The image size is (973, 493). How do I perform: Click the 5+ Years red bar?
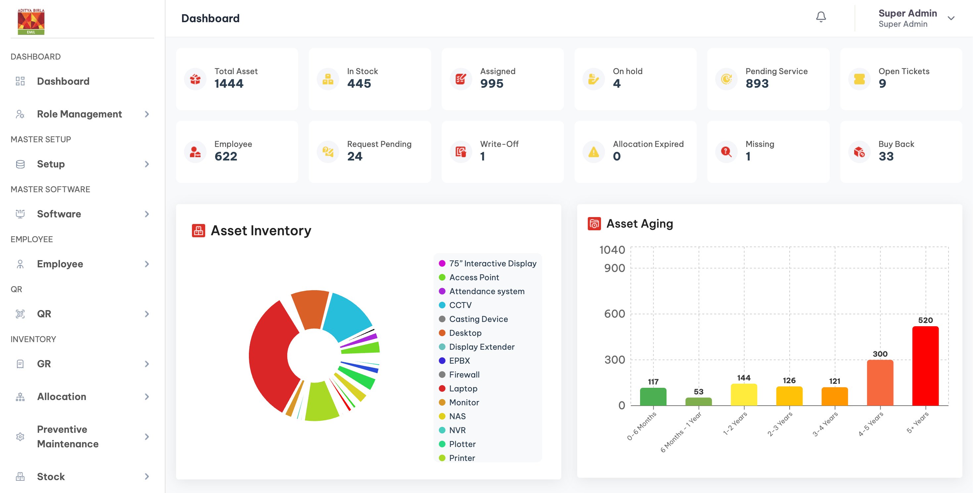tap(925, 366)
